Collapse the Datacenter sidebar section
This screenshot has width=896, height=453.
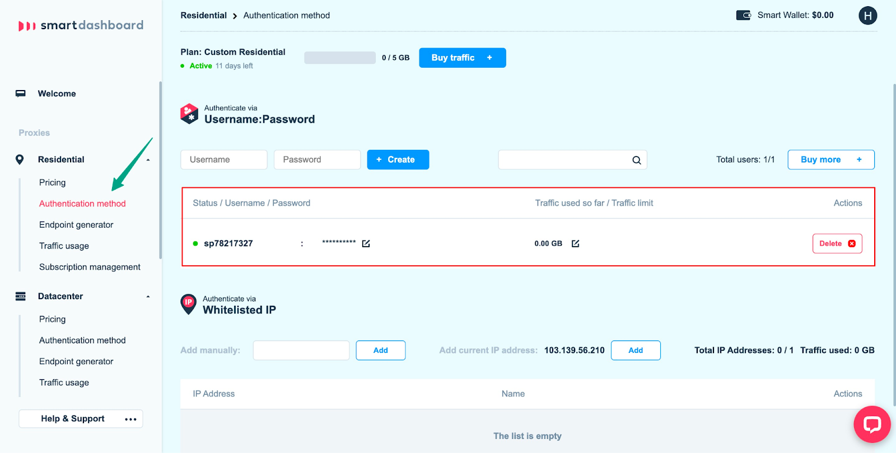tap(148, 296)
